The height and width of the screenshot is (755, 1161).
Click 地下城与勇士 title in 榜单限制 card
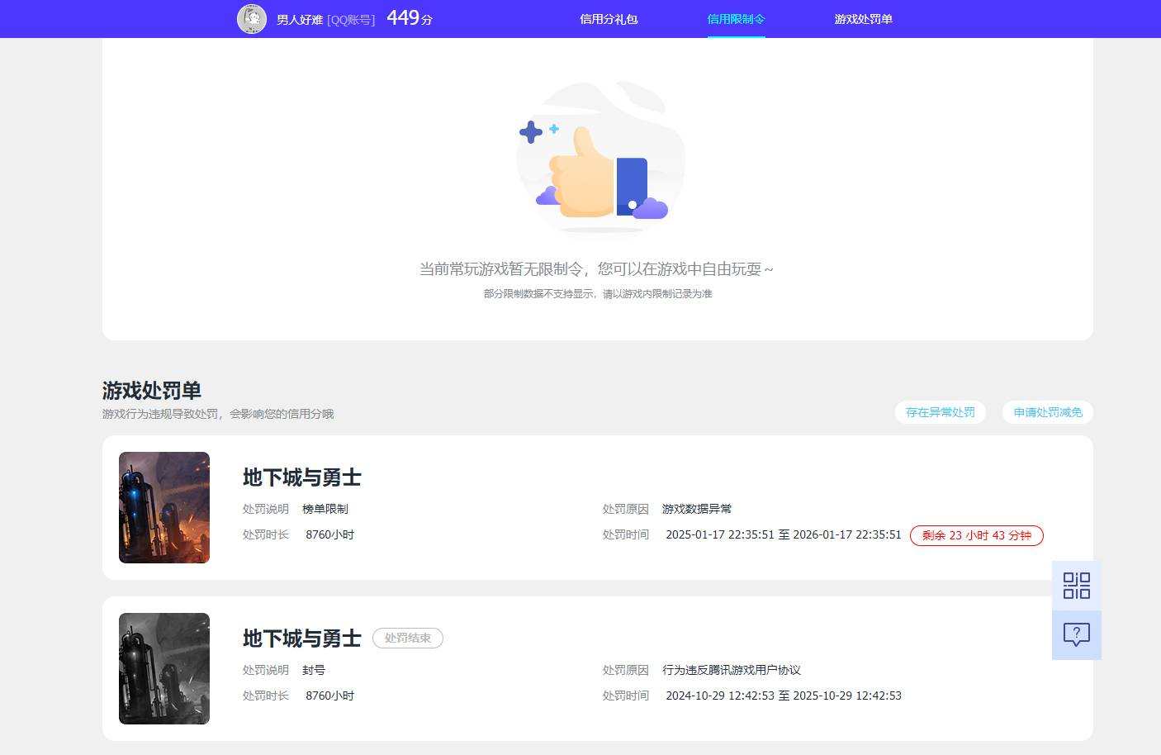tap(302, 477)
